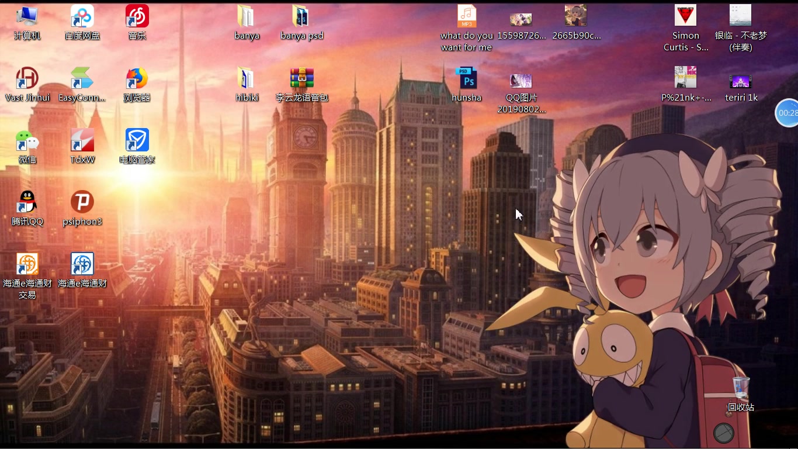The height and width of the screenshot is (449, 798).
Task: Select the image thumbnail named 2665b90c...
Action: (576, 16)
